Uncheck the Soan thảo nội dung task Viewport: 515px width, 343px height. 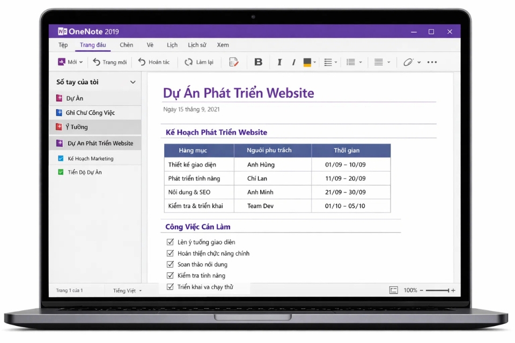(x=170, y=264)
